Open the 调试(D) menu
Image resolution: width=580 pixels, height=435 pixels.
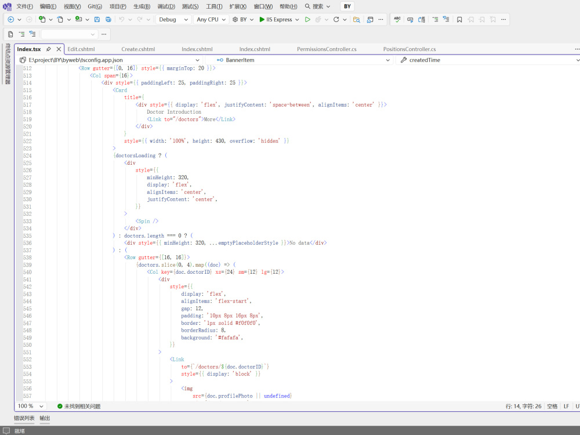[166, 6]
